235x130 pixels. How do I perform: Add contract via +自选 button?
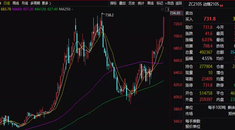point(169,3)
